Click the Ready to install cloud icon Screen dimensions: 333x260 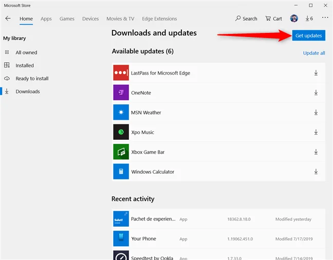click(7, 79)
